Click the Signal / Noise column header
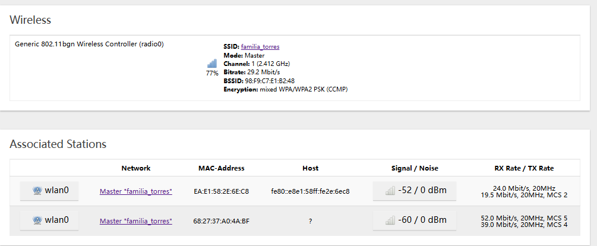Screen dimensions: 597x246 414,168
